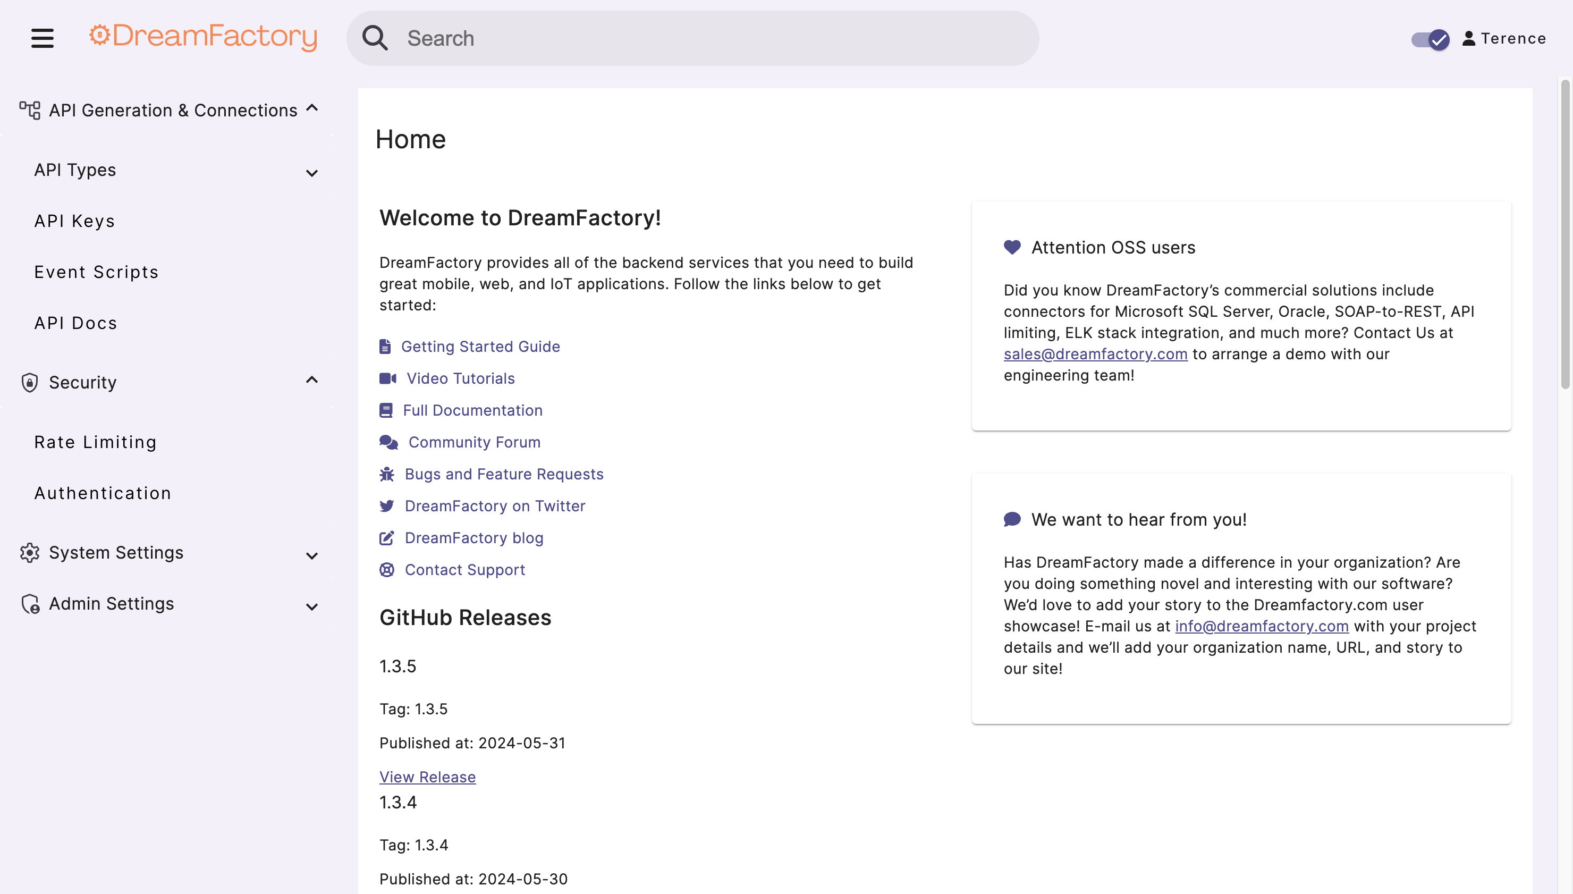Viewport: 1573px width, 894px height.
Task: Click the API Generation & Connections icon
Action: coord(29,111)
